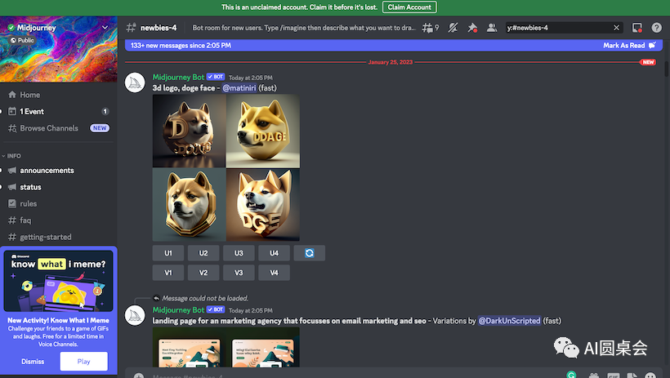The width and height of the screenshot is (670, 378).
Task: Click the Claim Account button
Action: (x=409, y=7)
